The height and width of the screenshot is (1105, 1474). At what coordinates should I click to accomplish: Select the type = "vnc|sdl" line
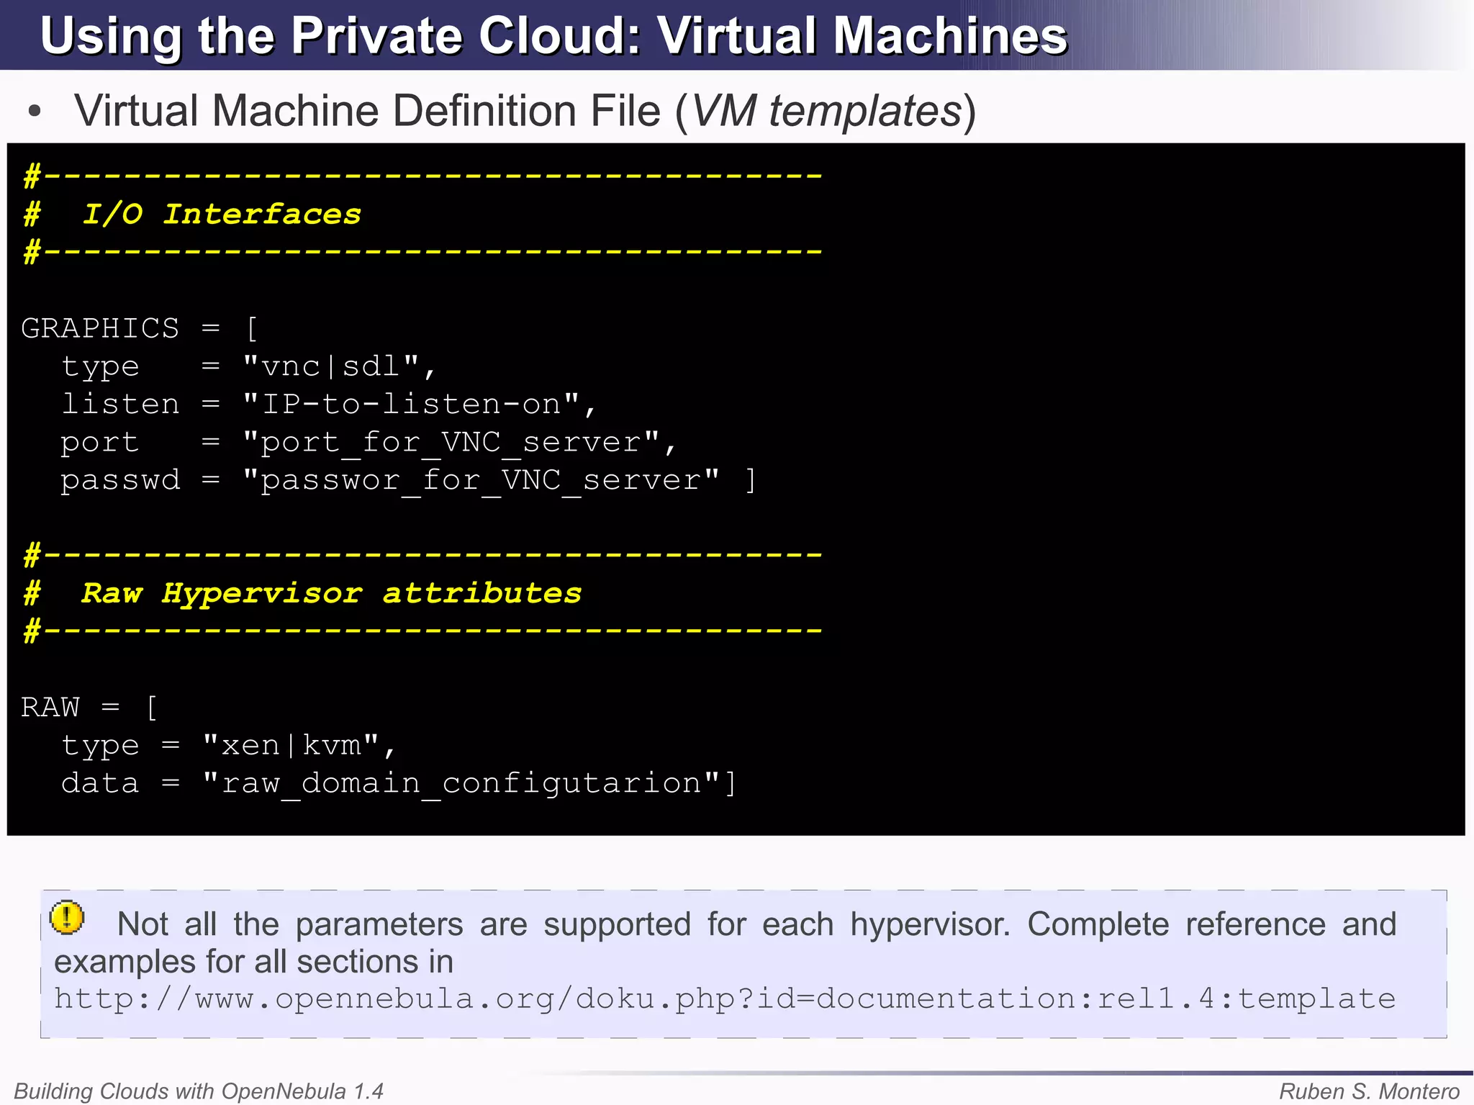point(248,367)
